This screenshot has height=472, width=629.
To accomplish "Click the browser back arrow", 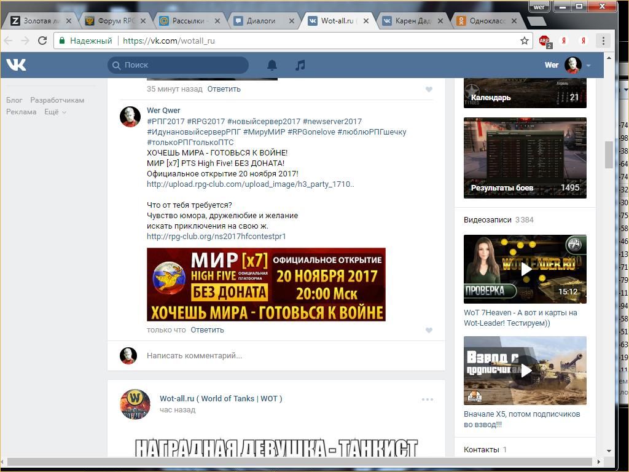I will click(9, 41).
